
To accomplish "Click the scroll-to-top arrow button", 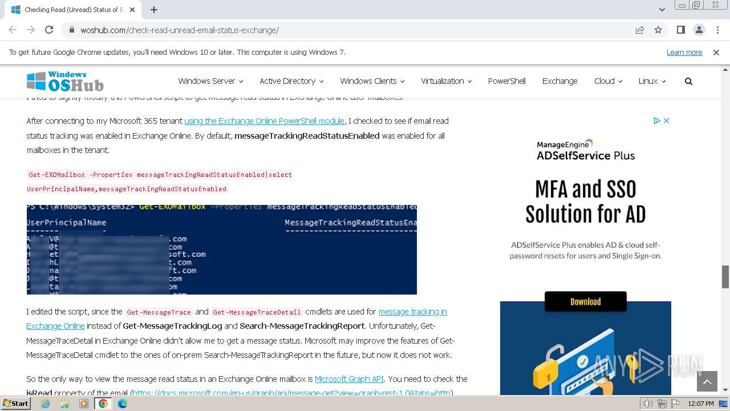I will coord(707,382).
